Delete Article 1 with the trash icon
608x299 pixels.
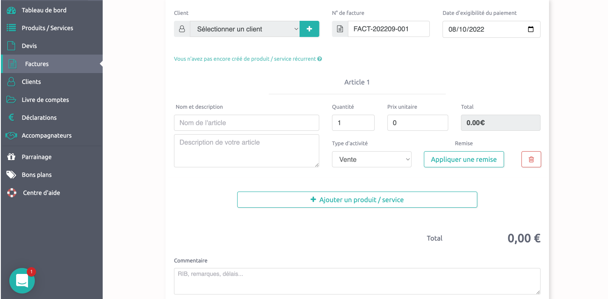pos(531,159)
